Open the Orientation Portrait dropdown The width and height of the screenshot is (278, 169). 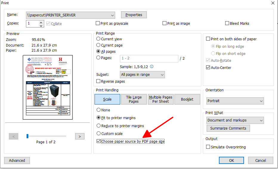(261, 101)
